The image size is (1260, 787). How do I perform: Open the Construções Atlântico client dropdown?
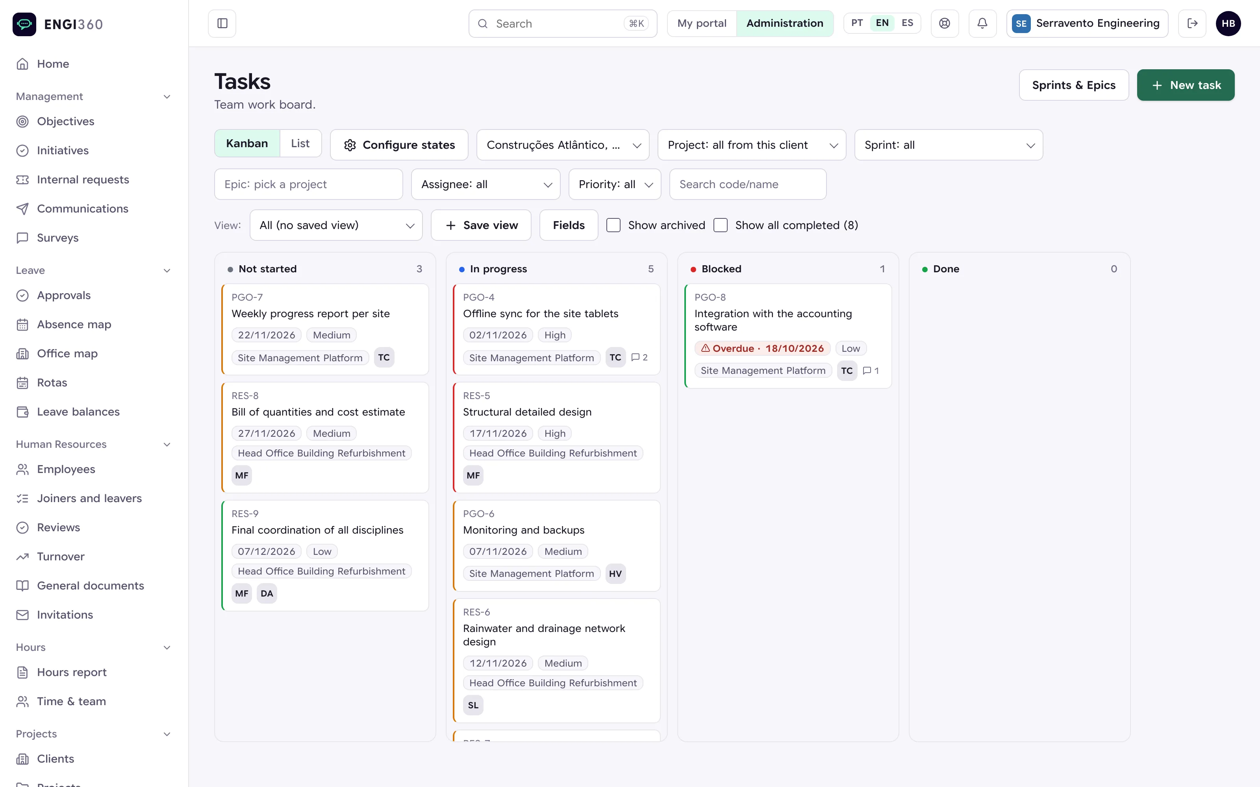click(x=563, y=145)
